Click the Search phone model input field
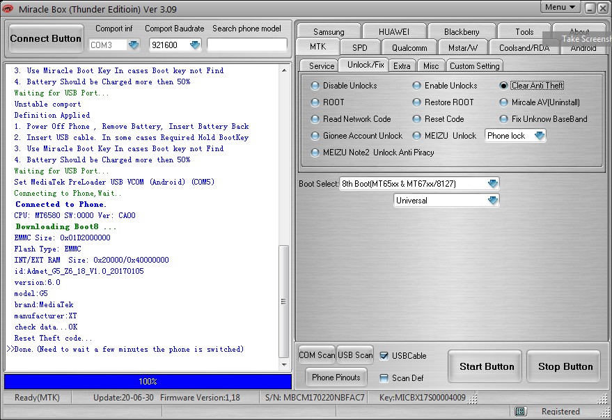This screenshot has width=612, height=420. 246,45
